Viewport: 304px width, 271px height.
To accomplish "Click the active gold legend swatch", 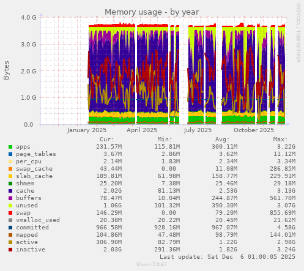I will (10, 242).
